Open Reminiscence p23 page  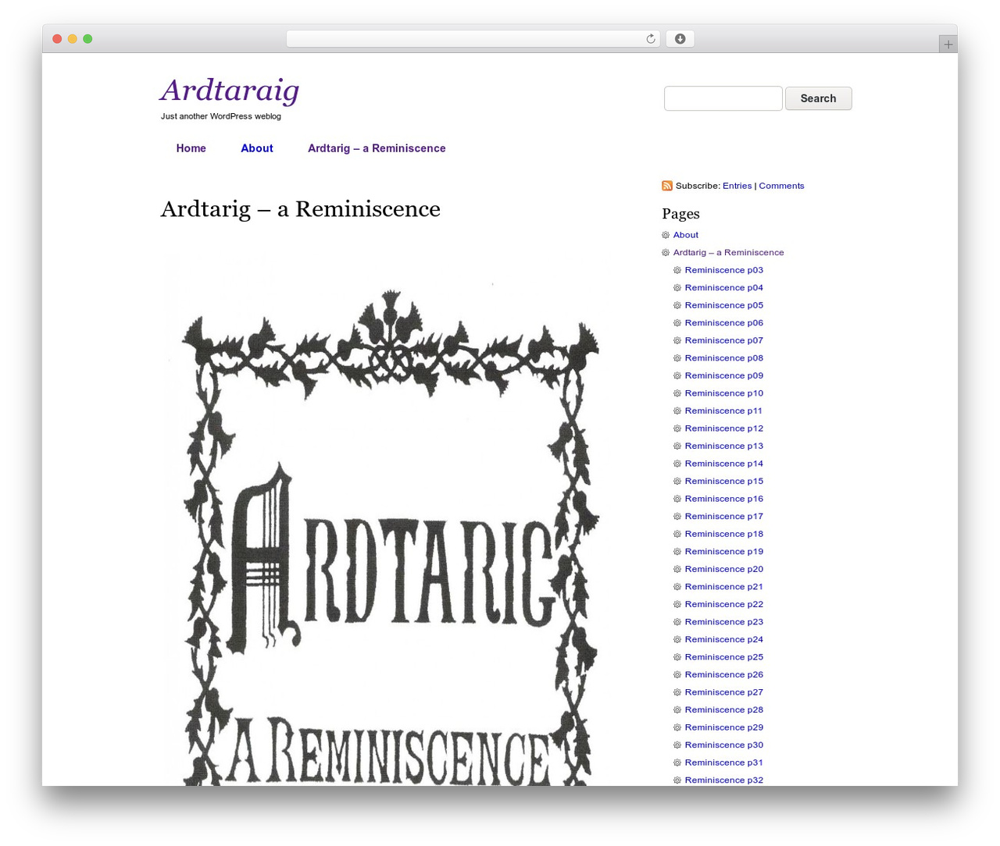click(723, 622)
